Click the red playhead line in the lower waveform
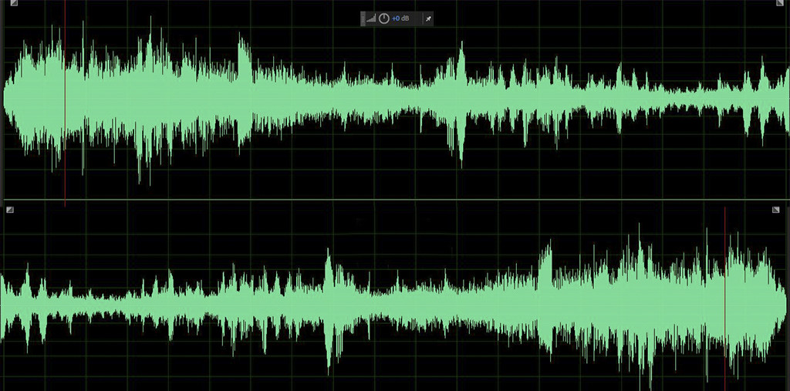This screenshot has height=391, width=790. tap(725, 298)
